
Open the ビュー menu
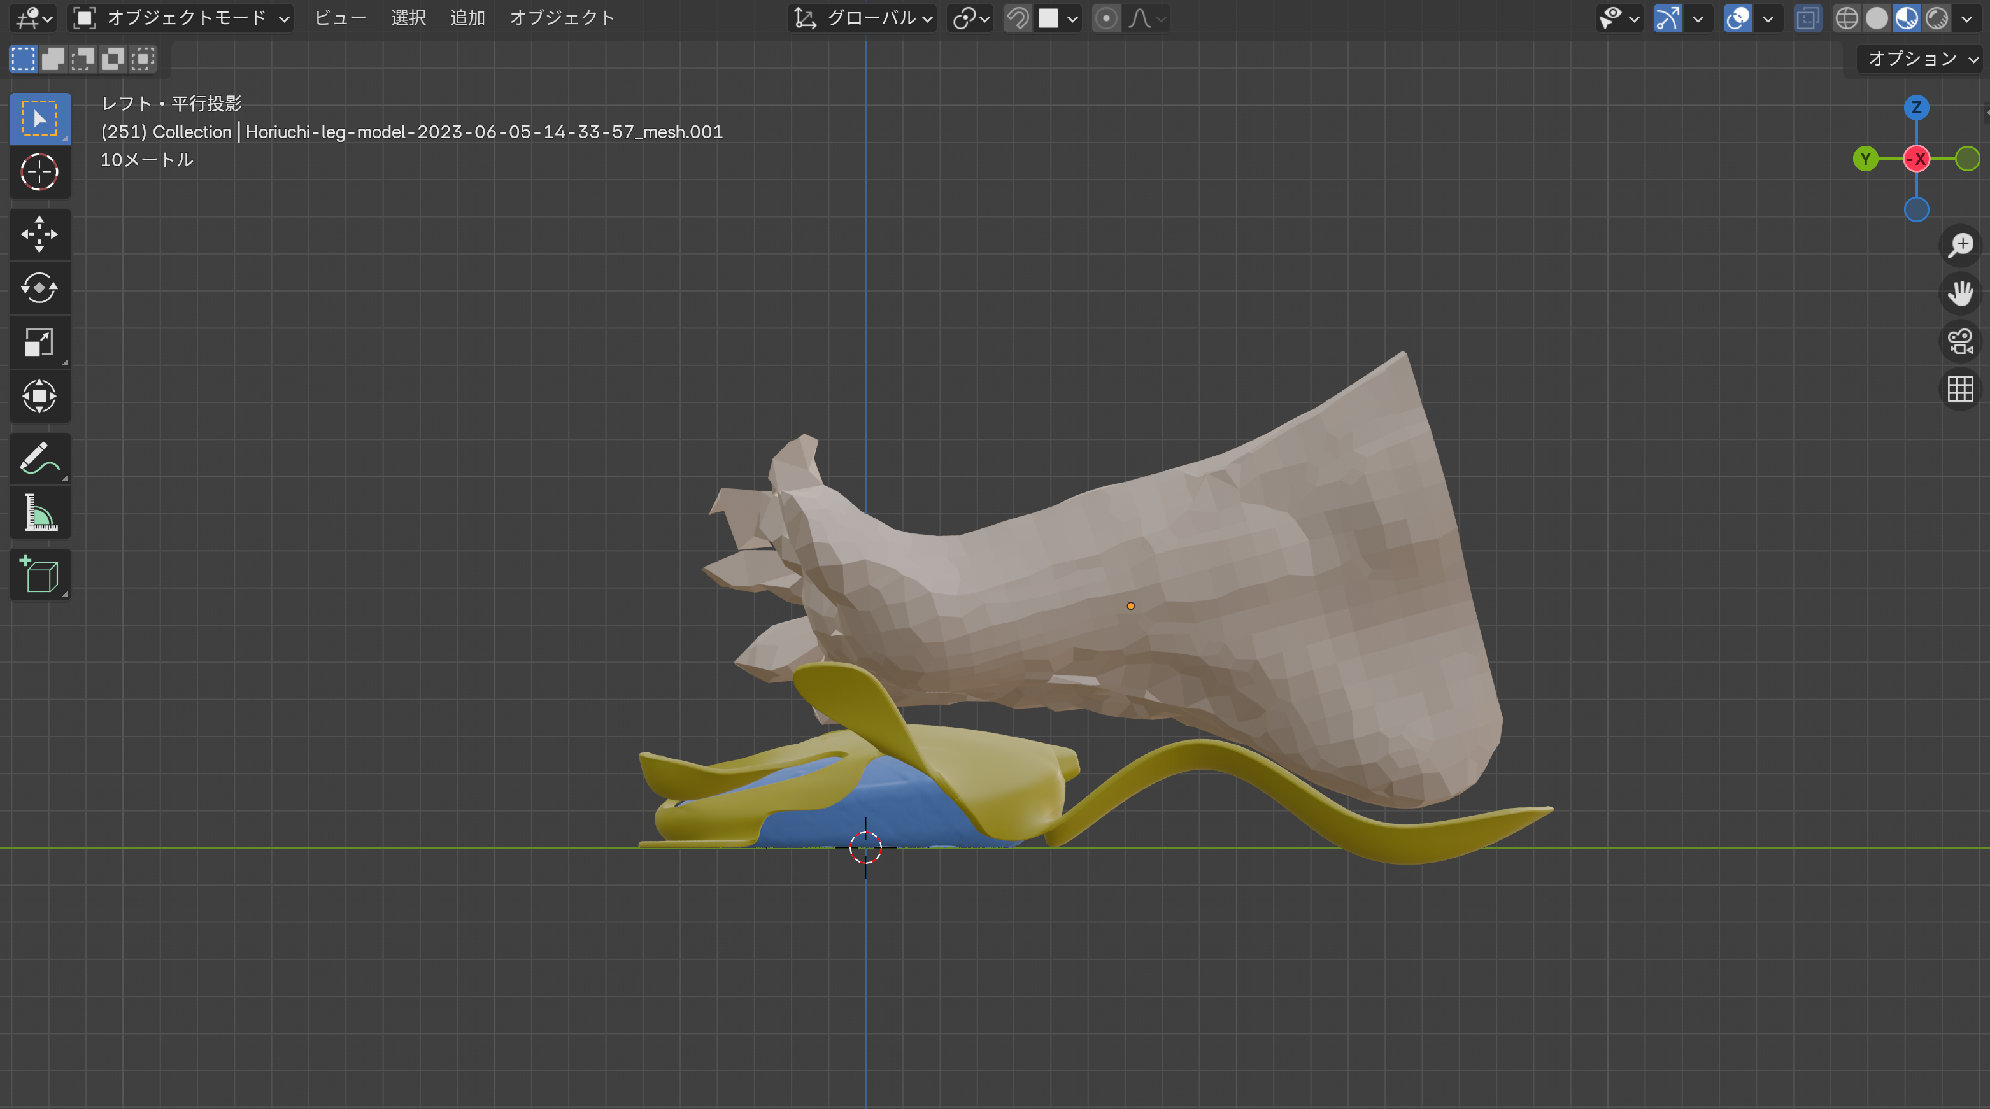(341, 18)
